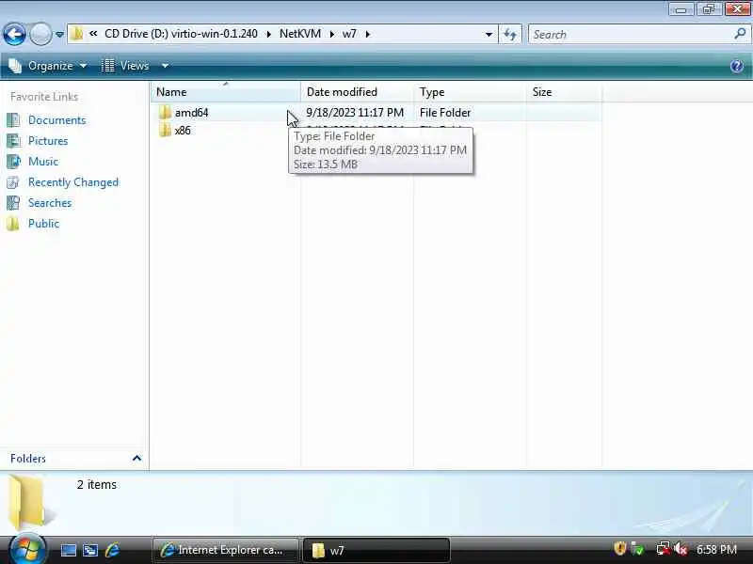The height and width of the screenshot is (564, 753).
Task: Click the magnifier search icon
Action: (x=740, y=34)
